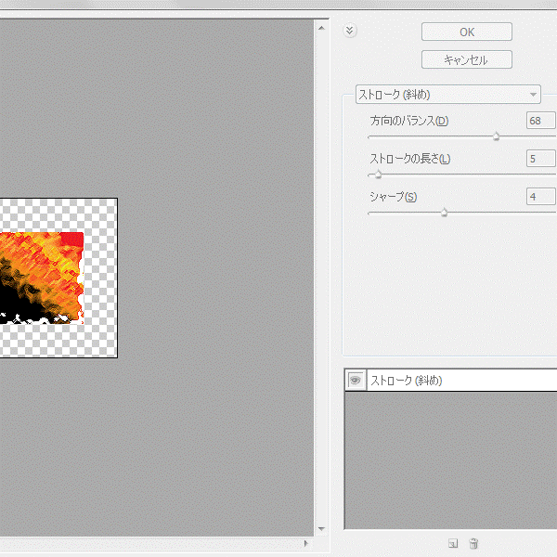Image resolution: width=557 pixels, height=557 pixels.
Task: Click the シャープ value field
Action: 541,197
